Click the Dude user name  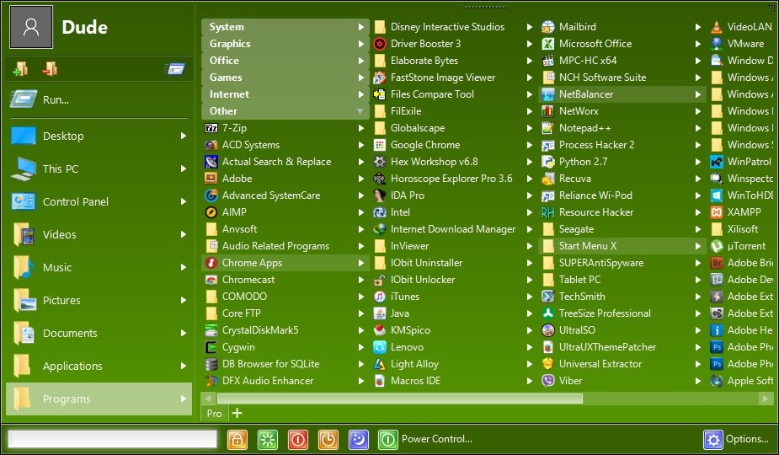pos(84,27)
